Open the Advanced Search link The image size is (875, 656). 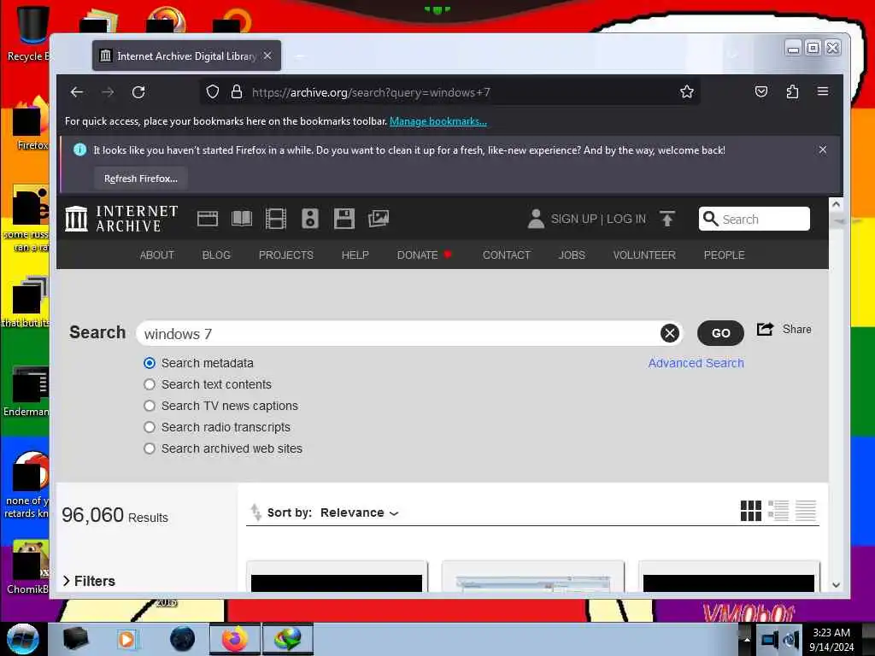click(x=696, y=363)
